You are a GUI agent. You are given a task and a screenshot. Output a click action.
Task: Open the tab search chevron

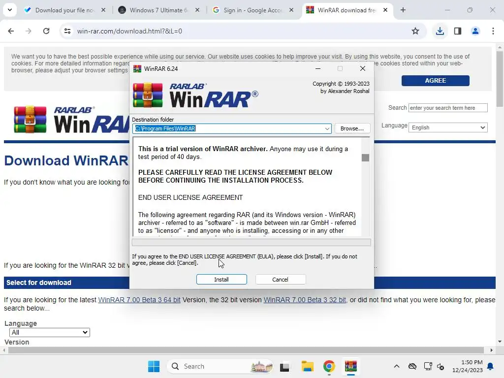(10, 10)
